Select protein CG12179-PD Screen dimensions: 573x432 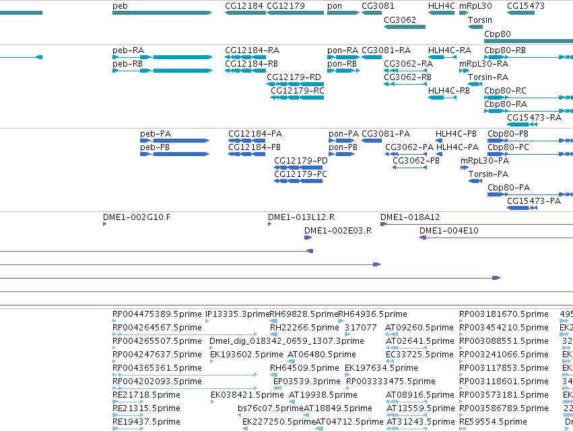click(298, 168)
